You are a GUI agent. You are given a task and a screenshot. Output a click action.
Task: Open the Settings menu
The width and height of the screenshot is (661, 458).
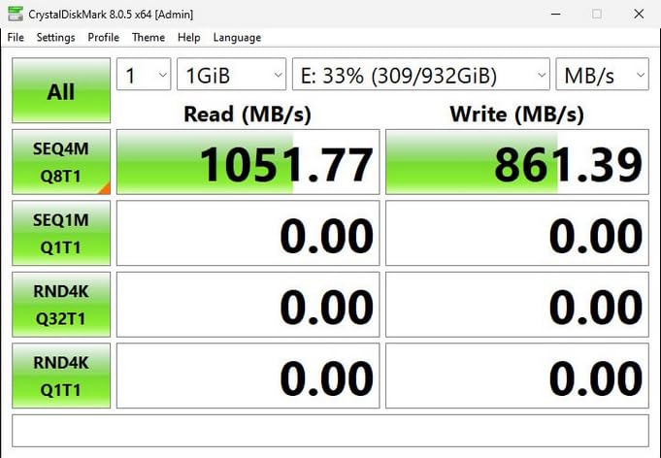coord(55,38)
